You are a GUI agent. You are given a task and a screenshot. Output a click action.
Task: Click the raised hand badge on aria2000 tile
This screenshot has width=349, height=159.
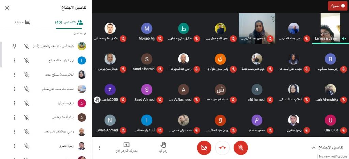tap(97, 100)
